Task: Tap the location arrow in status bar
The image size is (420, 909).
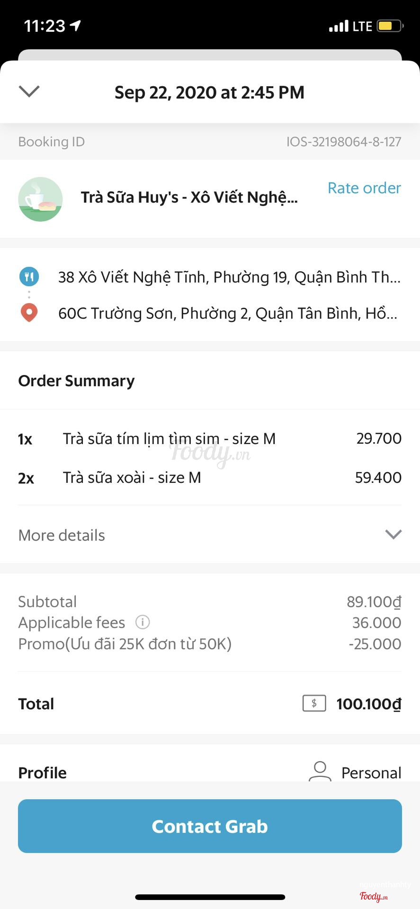Action: pos(75,25)
